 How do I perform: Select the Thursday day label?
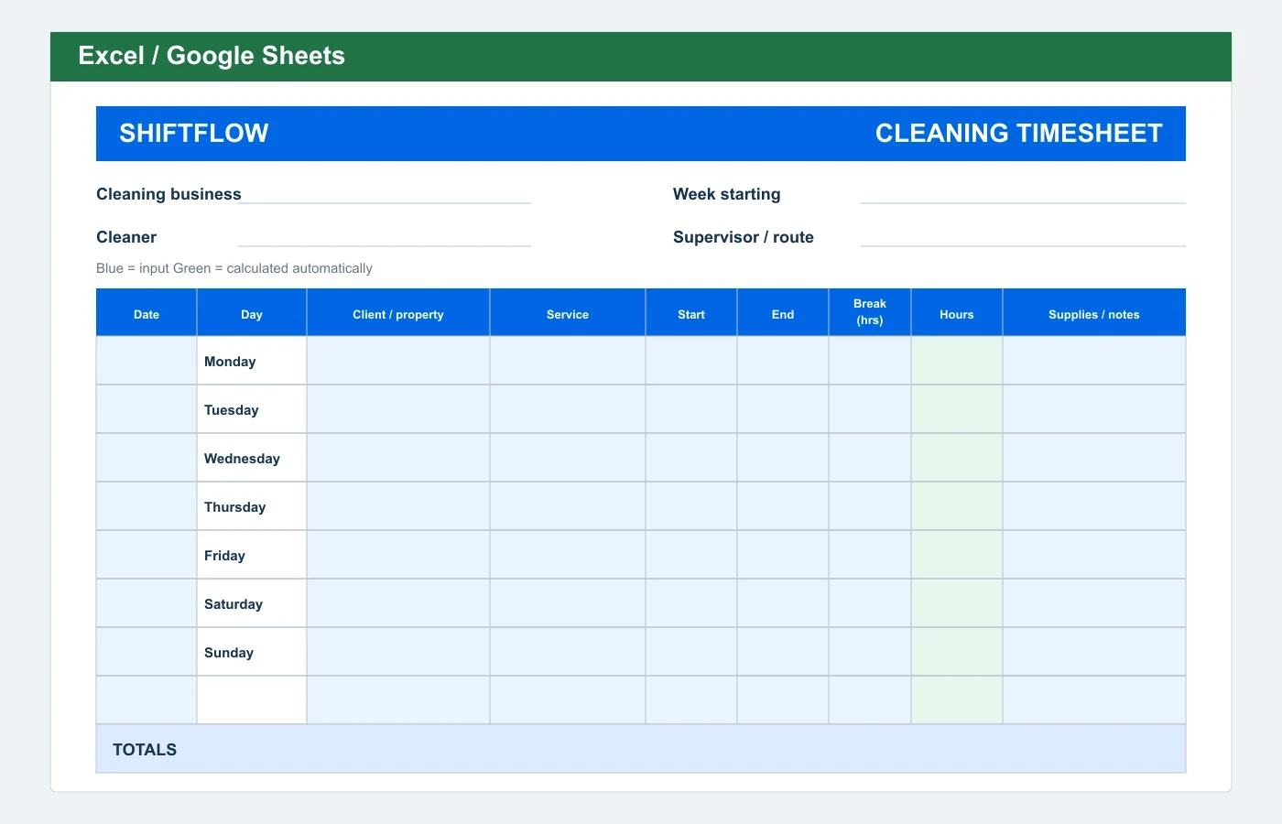[235, 507]
